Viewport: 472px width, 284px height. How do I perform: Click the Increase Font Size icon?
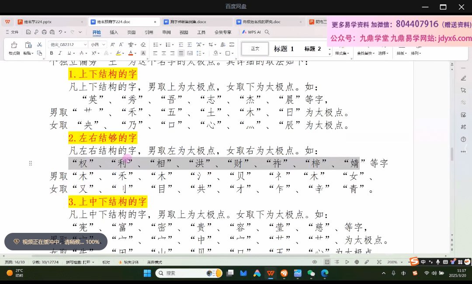click(112, 45)
